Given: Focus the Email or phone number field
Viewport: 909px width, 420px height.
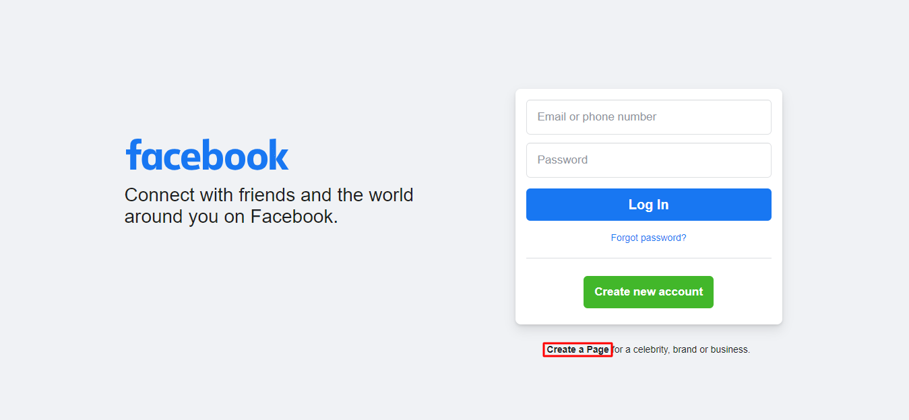Looking at the screenshot, I should [x=649, y=117].
